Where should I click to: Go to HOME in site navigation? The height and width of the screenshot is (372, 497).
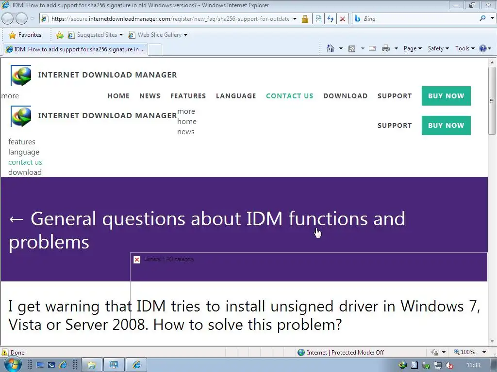click(x=118, y=96)
